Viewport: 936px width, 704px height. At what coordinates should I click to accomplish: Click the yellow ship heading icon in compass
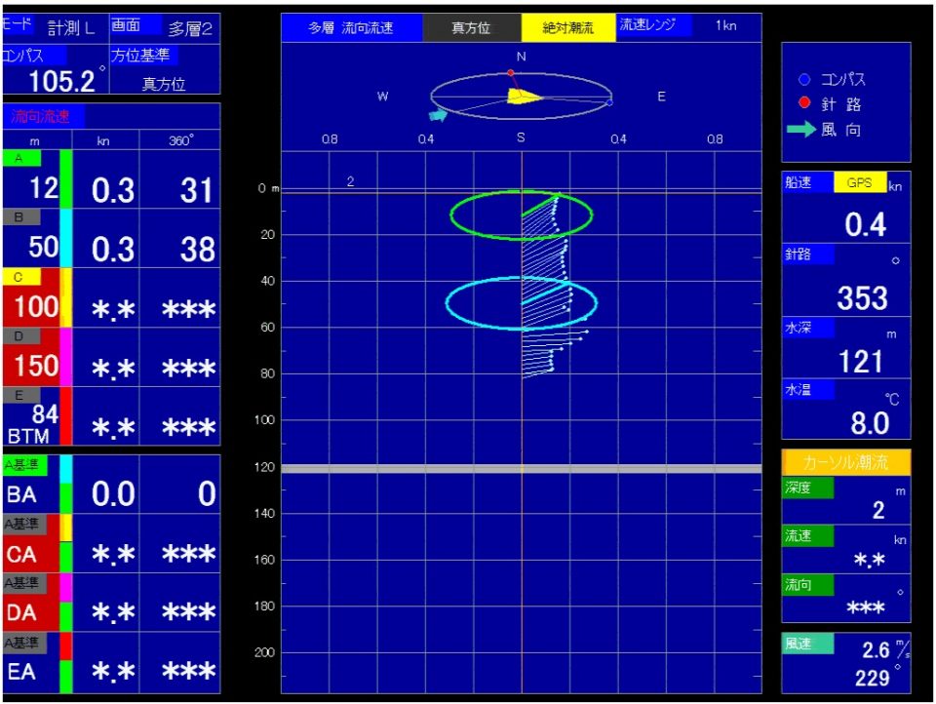523,96
